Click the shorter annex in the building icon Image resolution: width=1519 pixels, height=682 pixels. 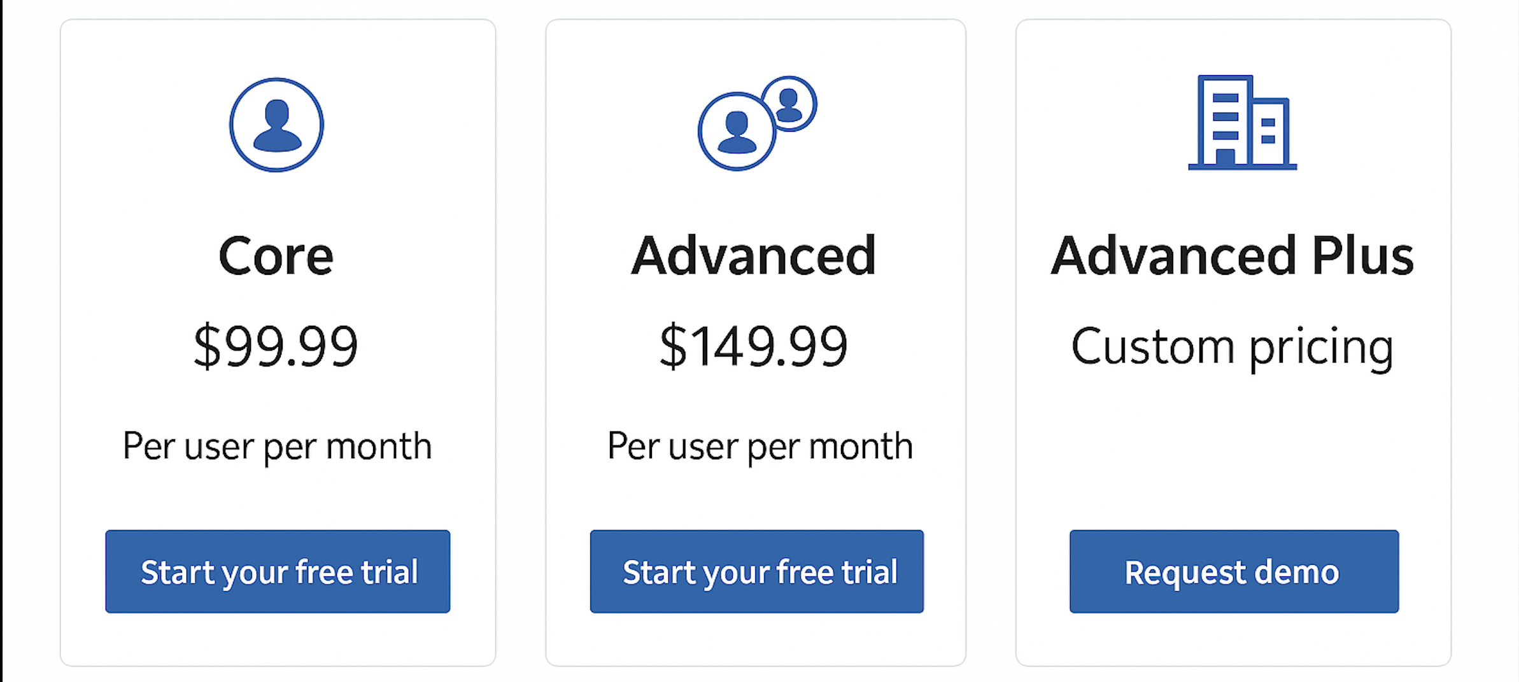click(x=1270, y=132)
